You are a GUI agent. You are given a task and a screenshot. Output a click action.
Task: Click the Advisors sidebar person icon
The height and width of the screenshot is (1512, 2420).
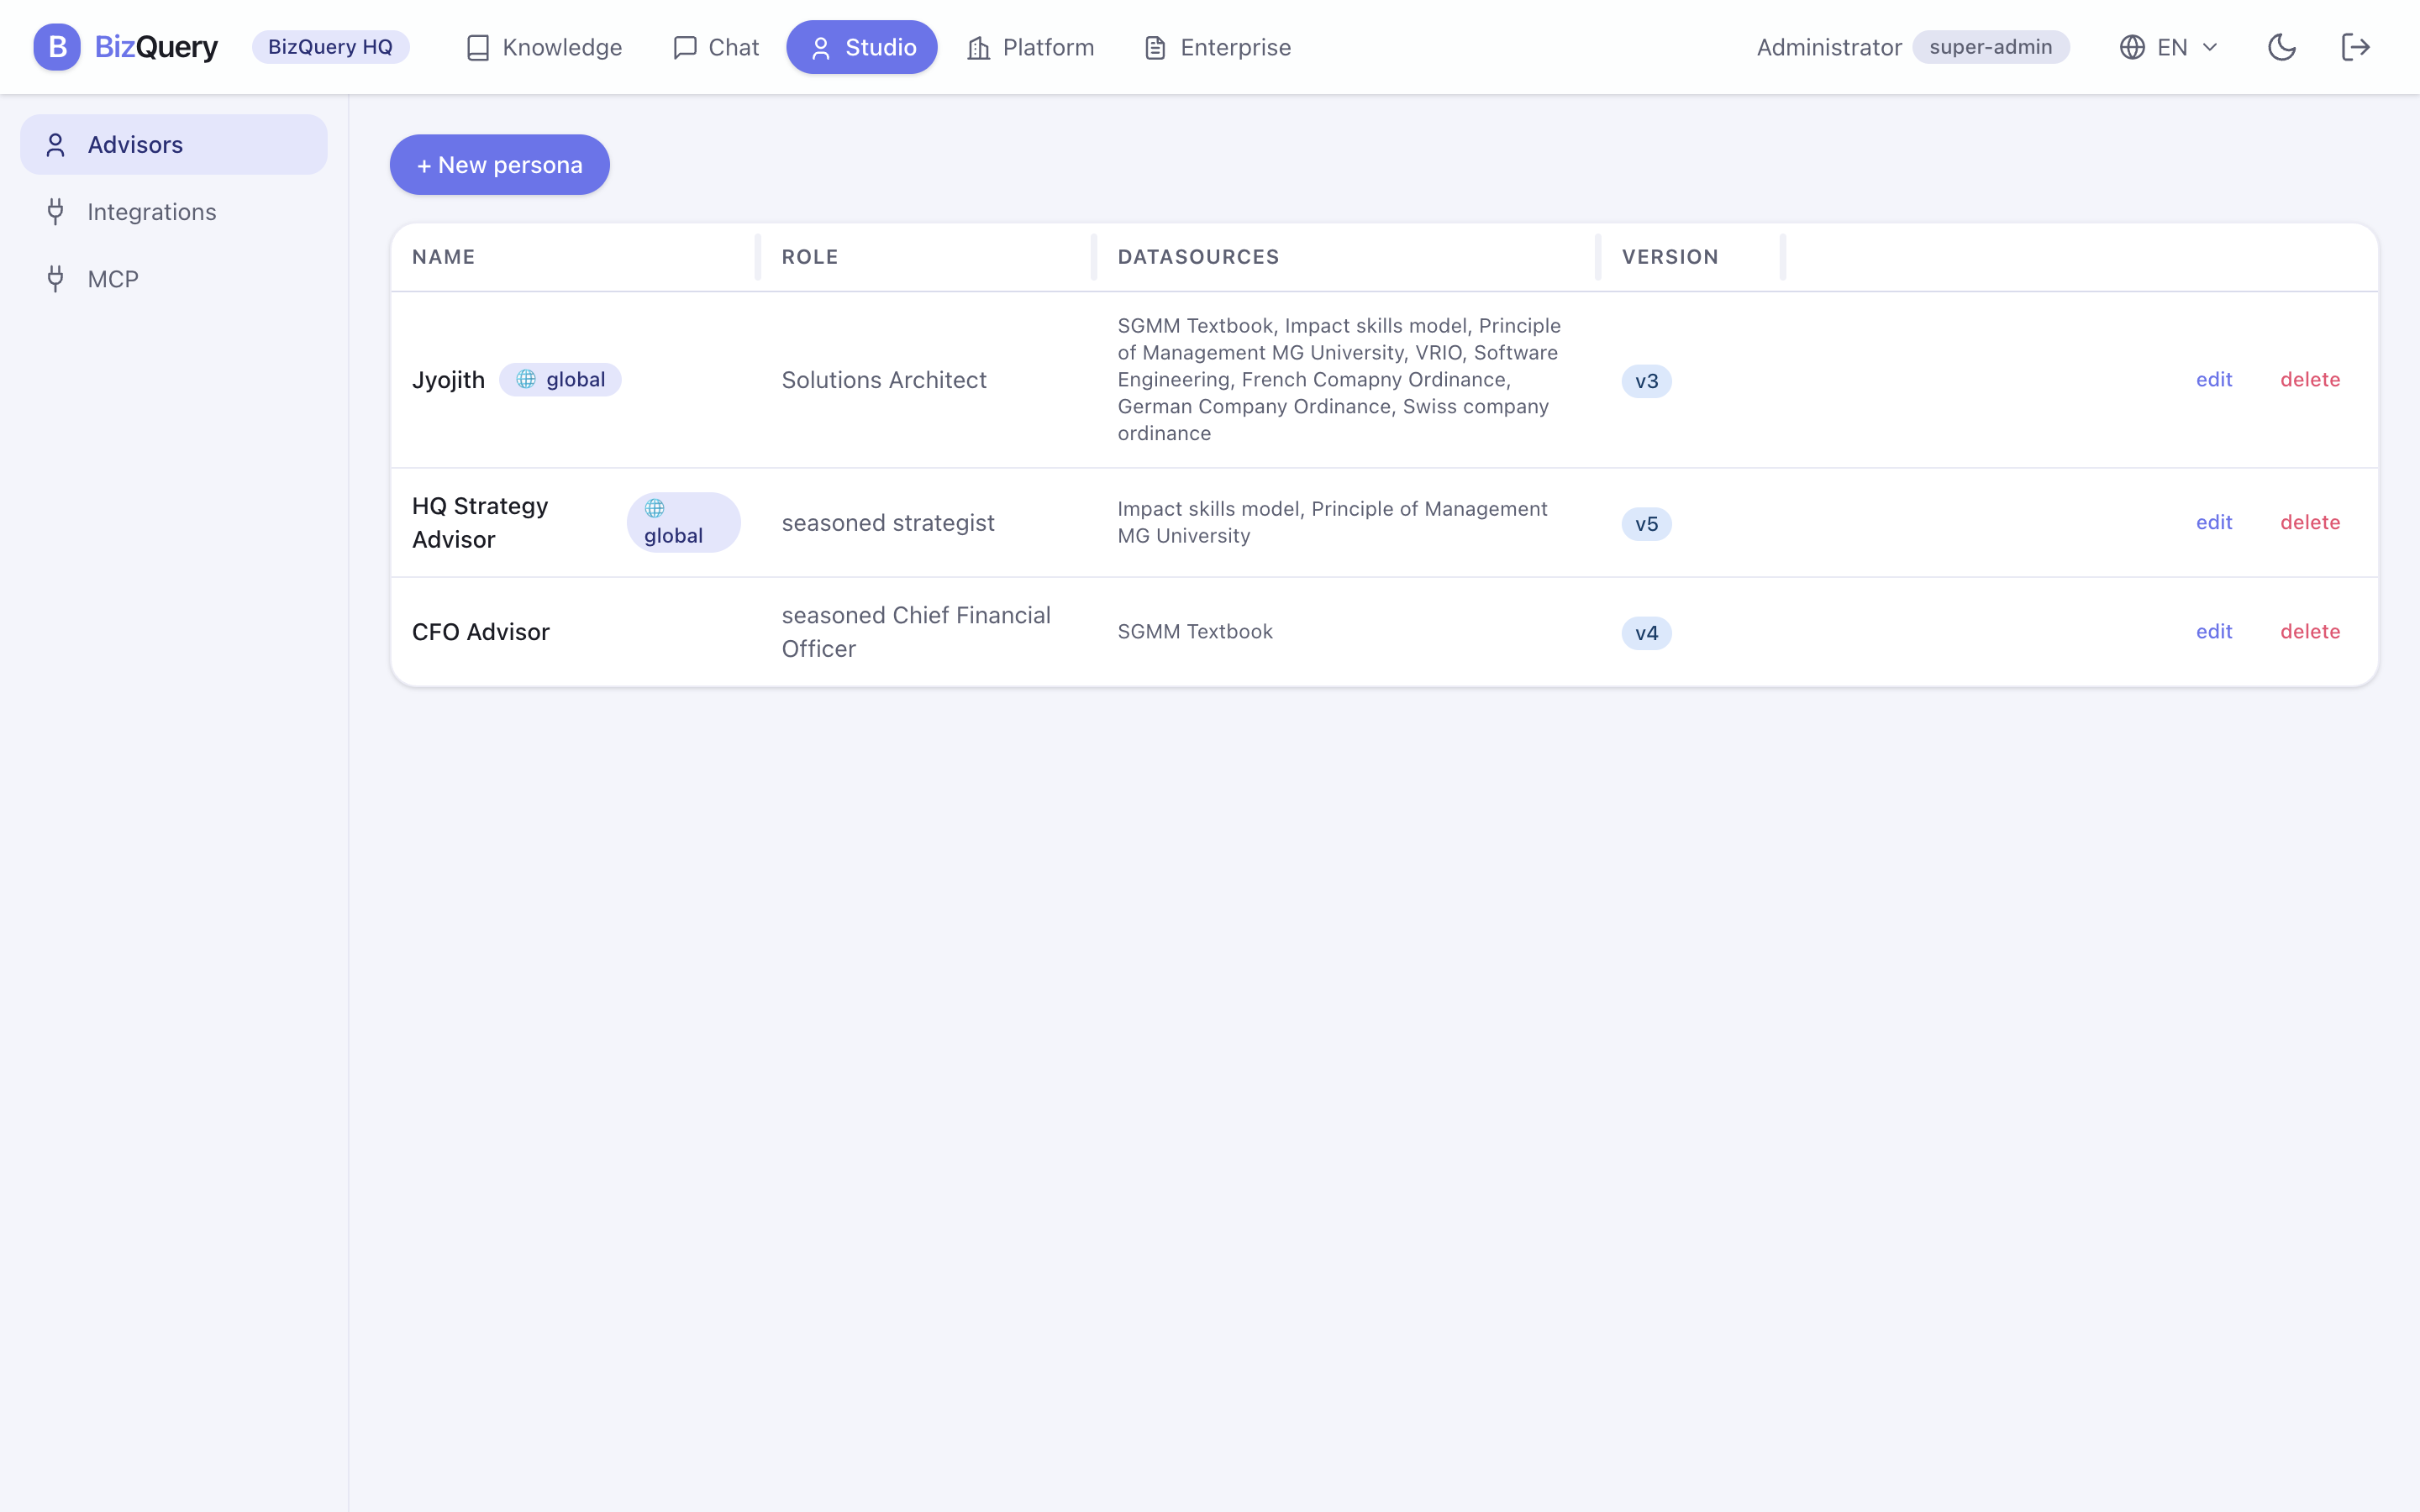click(x=56, y=145)
